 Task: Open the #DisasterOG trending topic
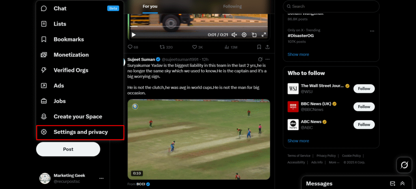(301, 36)
